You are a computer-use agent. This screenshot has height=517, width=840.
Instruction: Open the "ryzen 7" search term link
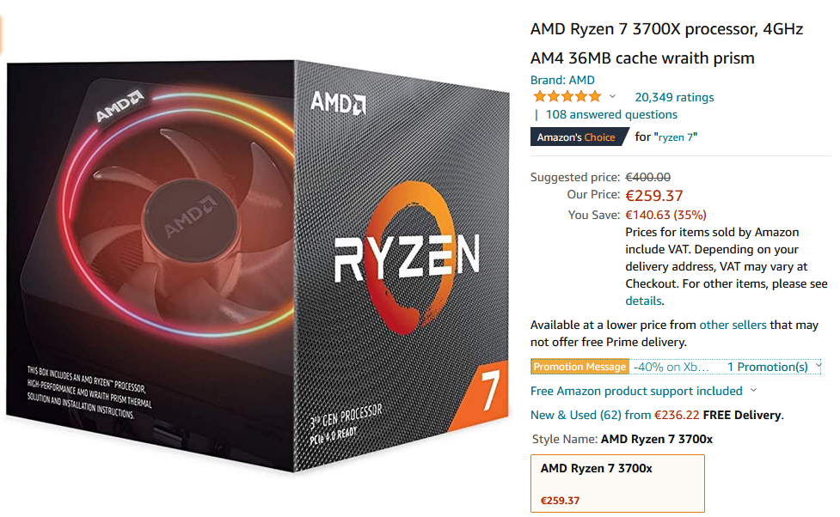(676, 137)
